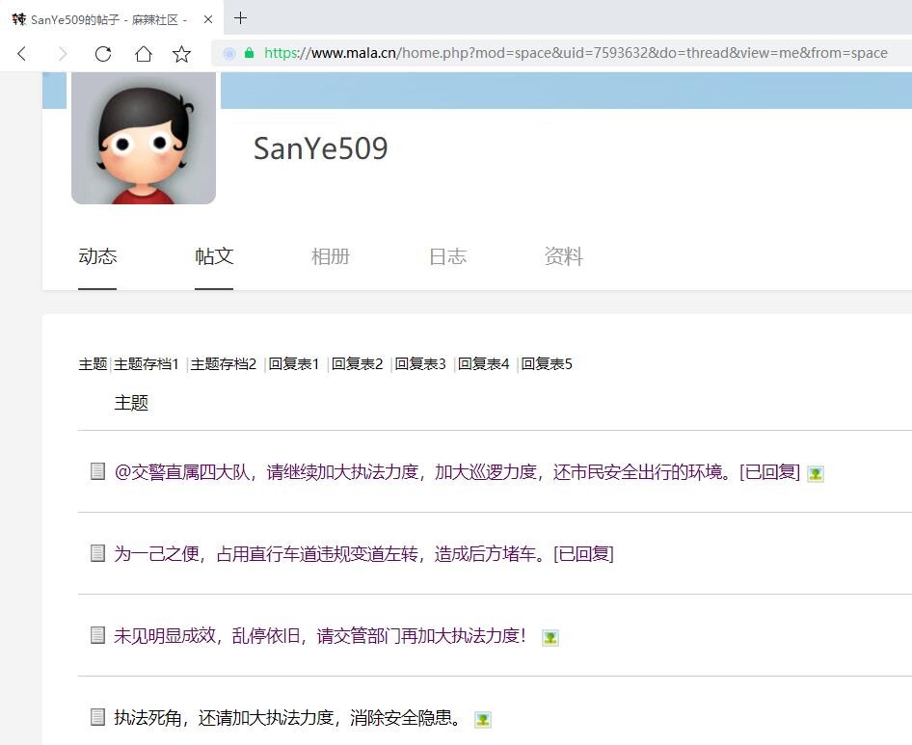The height and width of the screenshot is (745, 912).
Task: Open post 执法死角，还请加大执法力度
Action: point(288,718)
